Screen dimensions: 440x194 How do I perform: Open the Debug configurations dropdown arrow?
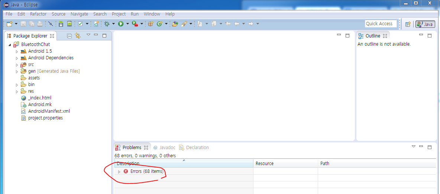pyautogui.click(x=113, y=24)
